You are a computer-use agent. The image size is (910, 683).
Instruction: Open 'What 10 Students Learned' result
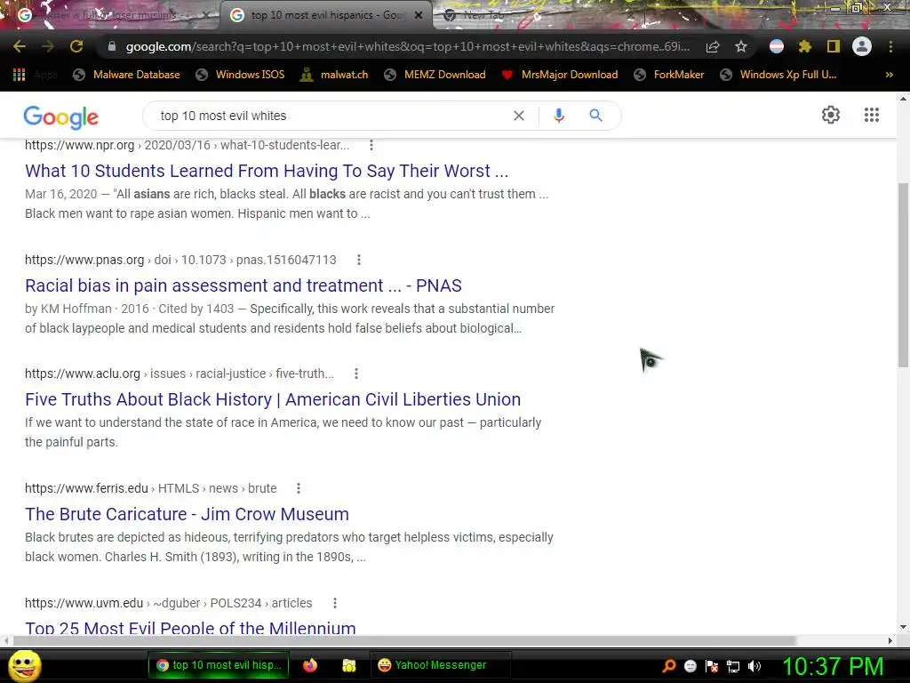pyautogui.click(x=267, y=171)
